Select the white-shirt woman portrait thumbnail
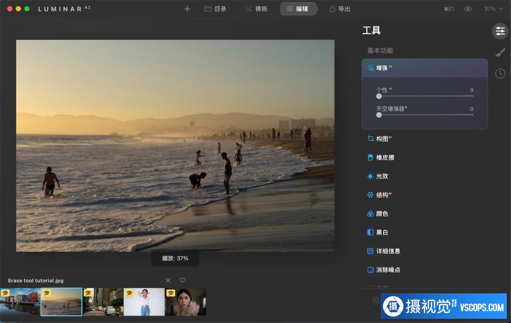The width and height of the screenshot is (511, 323). coord(144,302)
